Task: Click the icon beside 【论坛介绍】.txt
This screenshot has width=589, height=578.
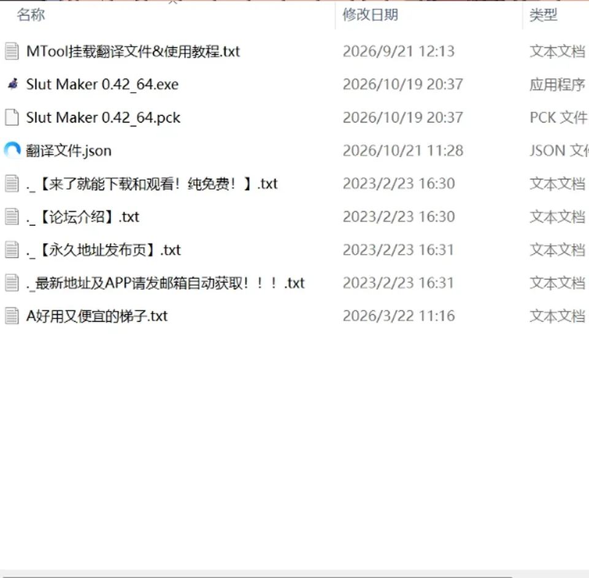Action: tap(12, 217)
